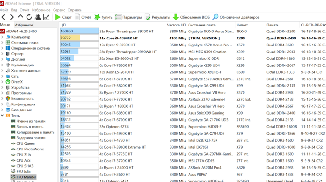The height and width of the screenshot is (182, 326).
Task: Start the benchmark with green Старт button
Action: click(63, 17)
